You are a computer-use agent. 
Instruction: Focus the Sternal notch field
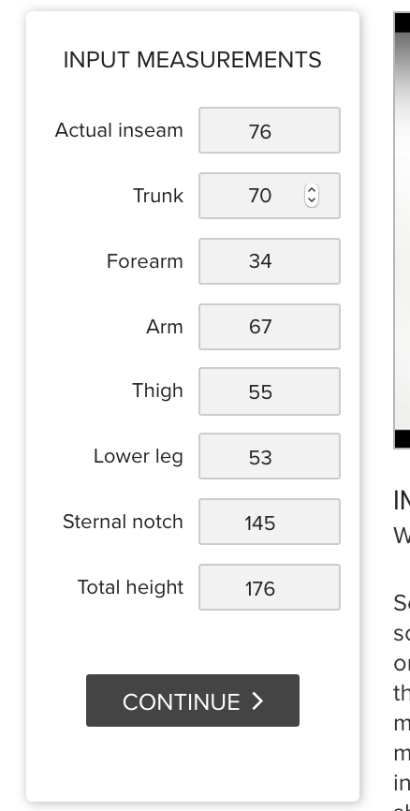(x=270, y=522)
